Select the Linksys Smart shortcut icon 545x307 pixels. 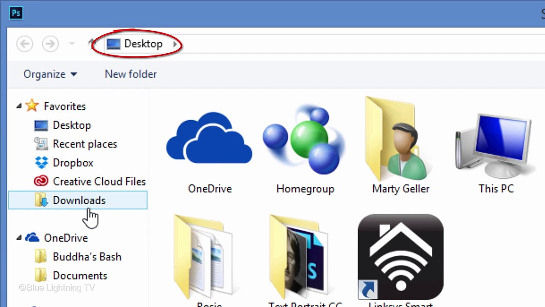tap(401, 257)
